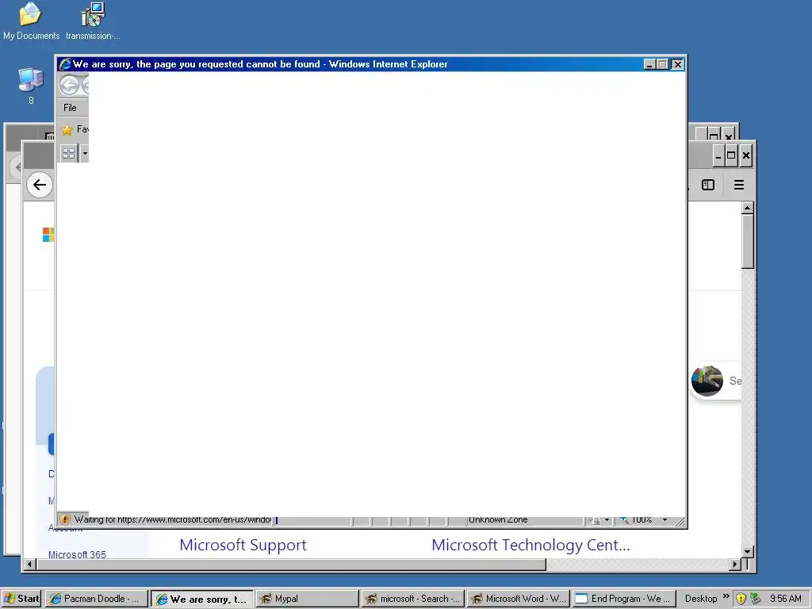Click the vertical scrollbar up arrow in Mypal
This screenshot has height=609, width=812.
click(747, 209)
